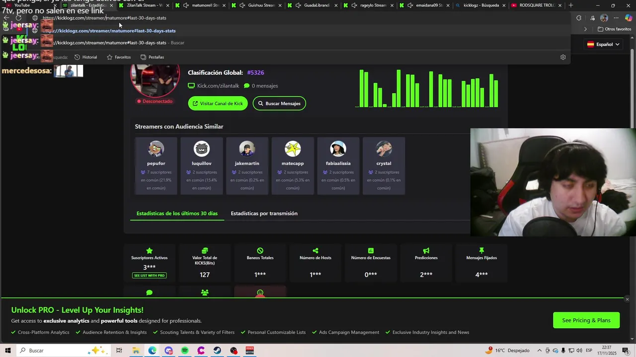The image size is (636, 357).
Task: Click the Baneos Totales ban icon
Action: [x=260, y=251]
